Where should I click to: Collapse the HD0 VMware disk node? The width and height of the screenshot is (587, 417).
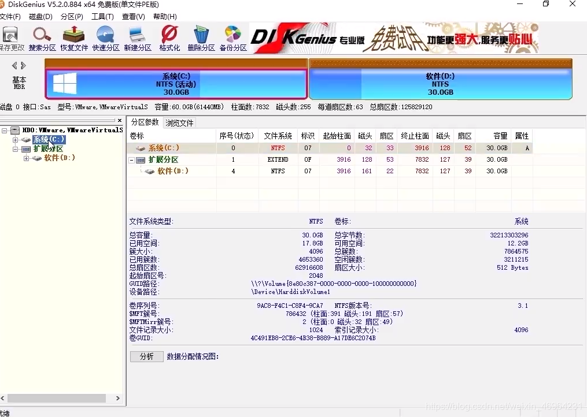coord(4,131)
